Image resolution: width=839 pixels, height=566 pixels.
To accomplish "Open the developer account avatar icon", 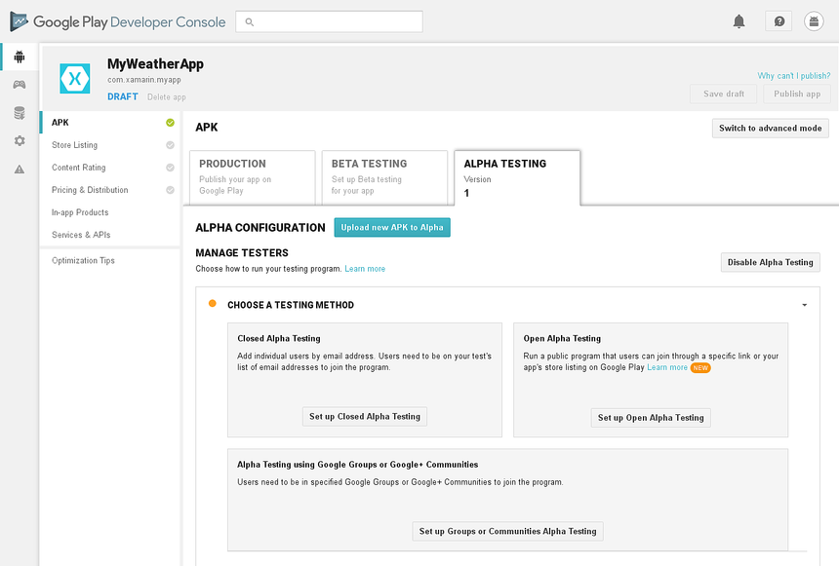I will (814, 20).
